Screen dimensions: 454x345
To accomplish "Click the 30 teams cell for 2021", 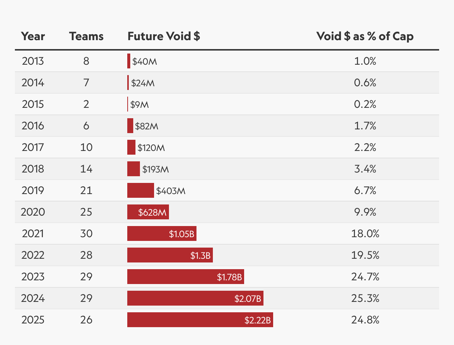I will [x=86, y=233].
